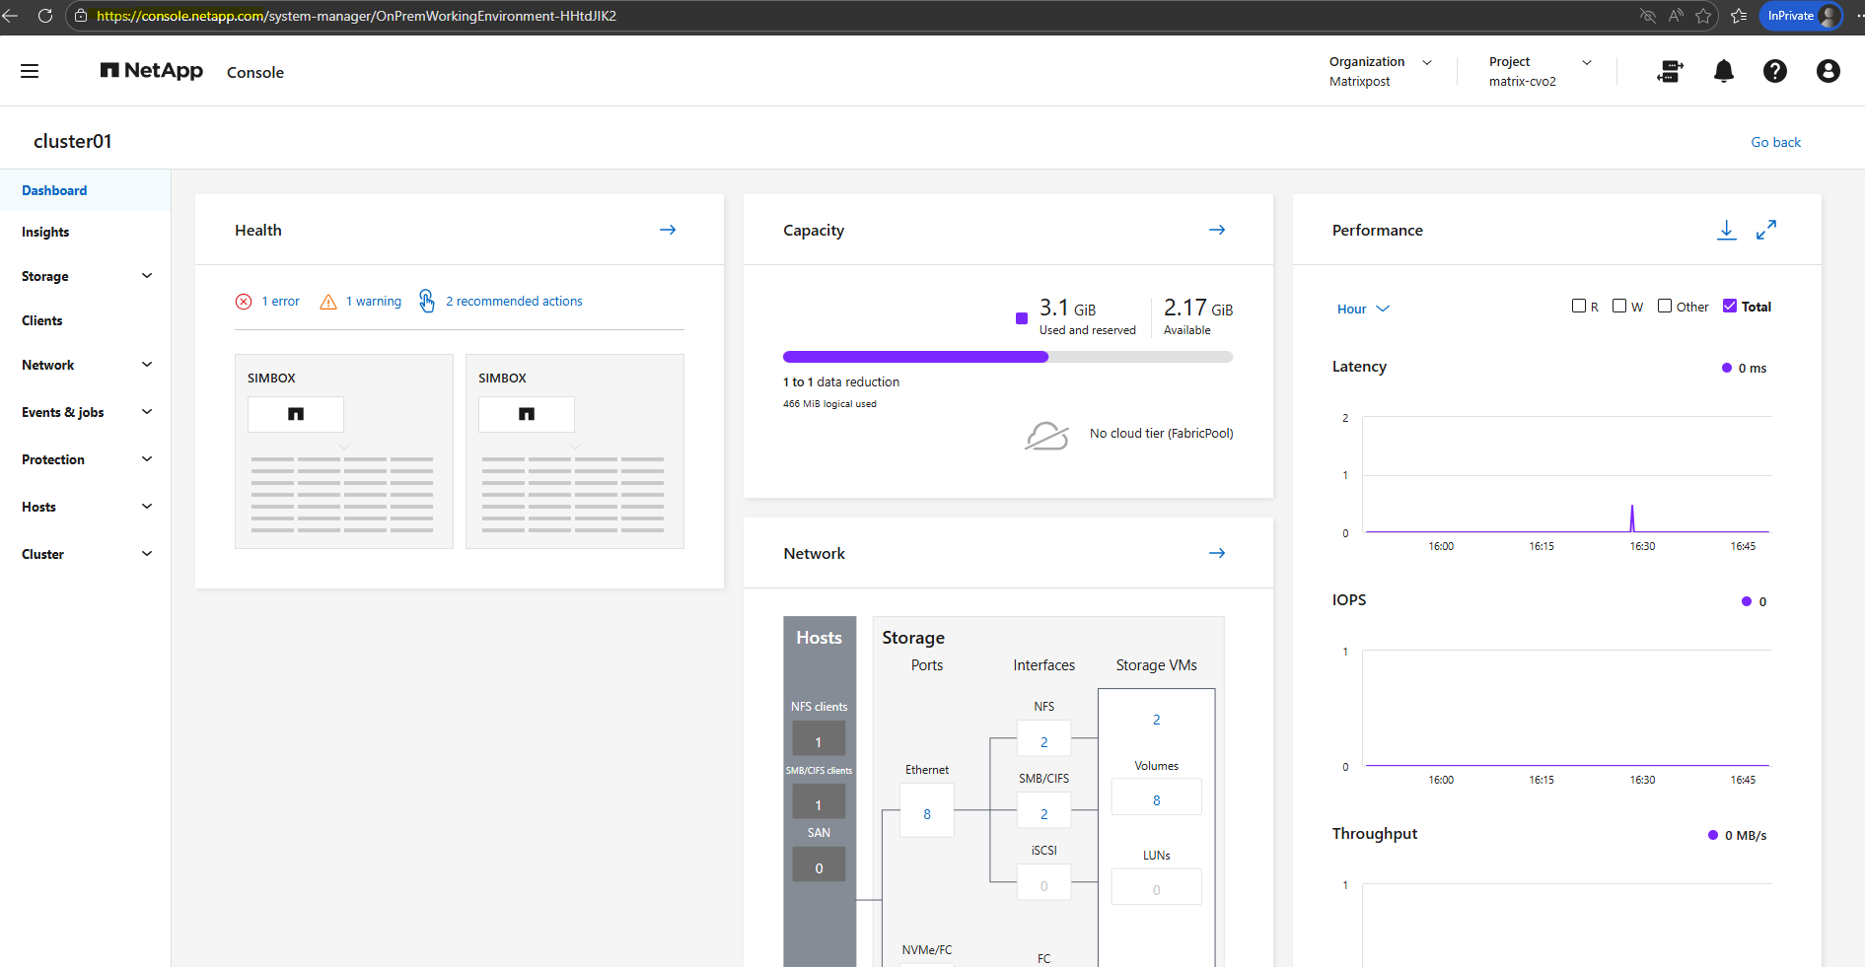View the 2 recommended actions
This screenshot has height=967, width=1865.
tap(513, 302)
